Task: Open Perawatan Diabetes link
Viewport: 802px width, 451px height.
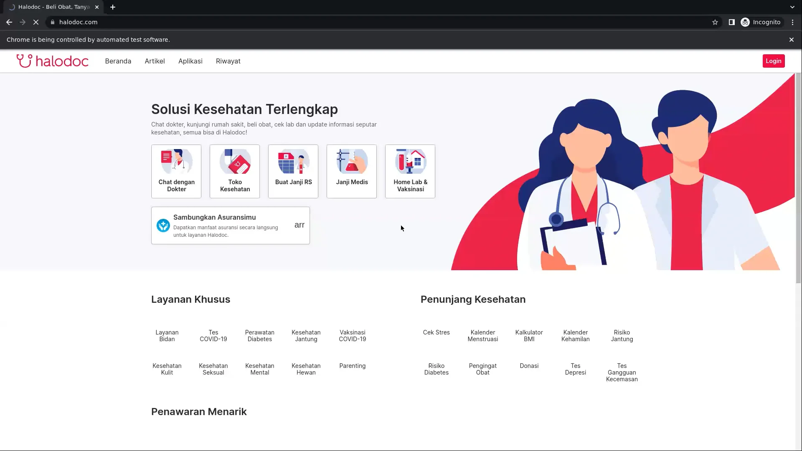Action: pos(260,336)
